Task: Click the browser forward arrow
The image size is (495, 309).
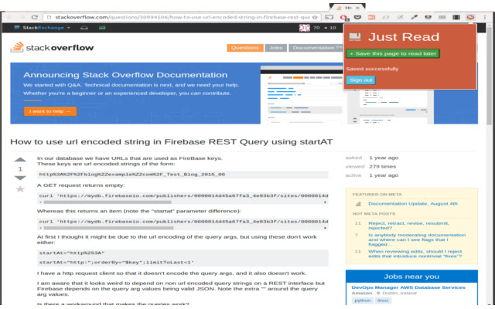Action: pyautogui.click(x=22, y=17)
